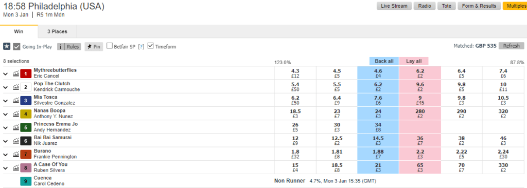
Task: Select the Win tab
Action: point(19,31)
